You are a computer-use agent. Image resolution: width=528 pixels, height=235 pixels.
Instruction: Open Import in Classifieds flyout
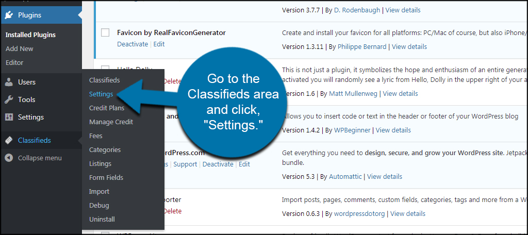[x=99, y=192]
